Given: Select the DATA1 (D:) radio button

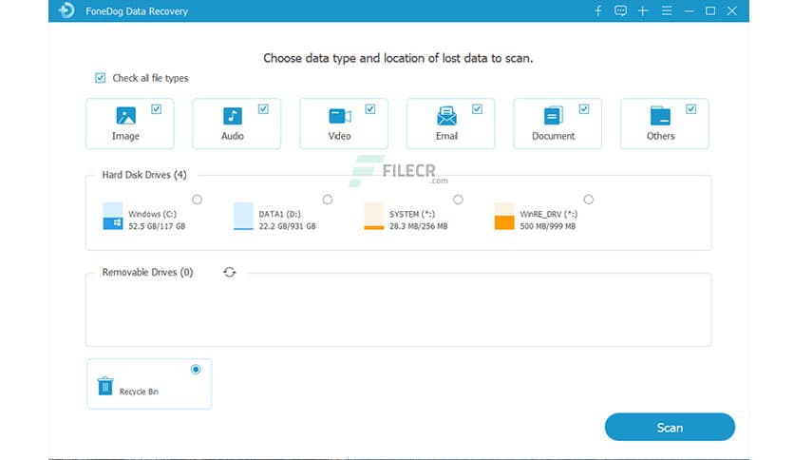Looking at the screenshot, I should [328, 200].
